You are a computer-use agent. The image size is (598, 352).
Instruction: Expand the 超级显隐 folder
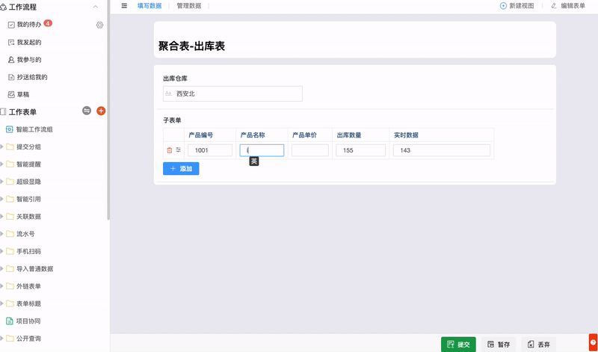pos(2,182)
